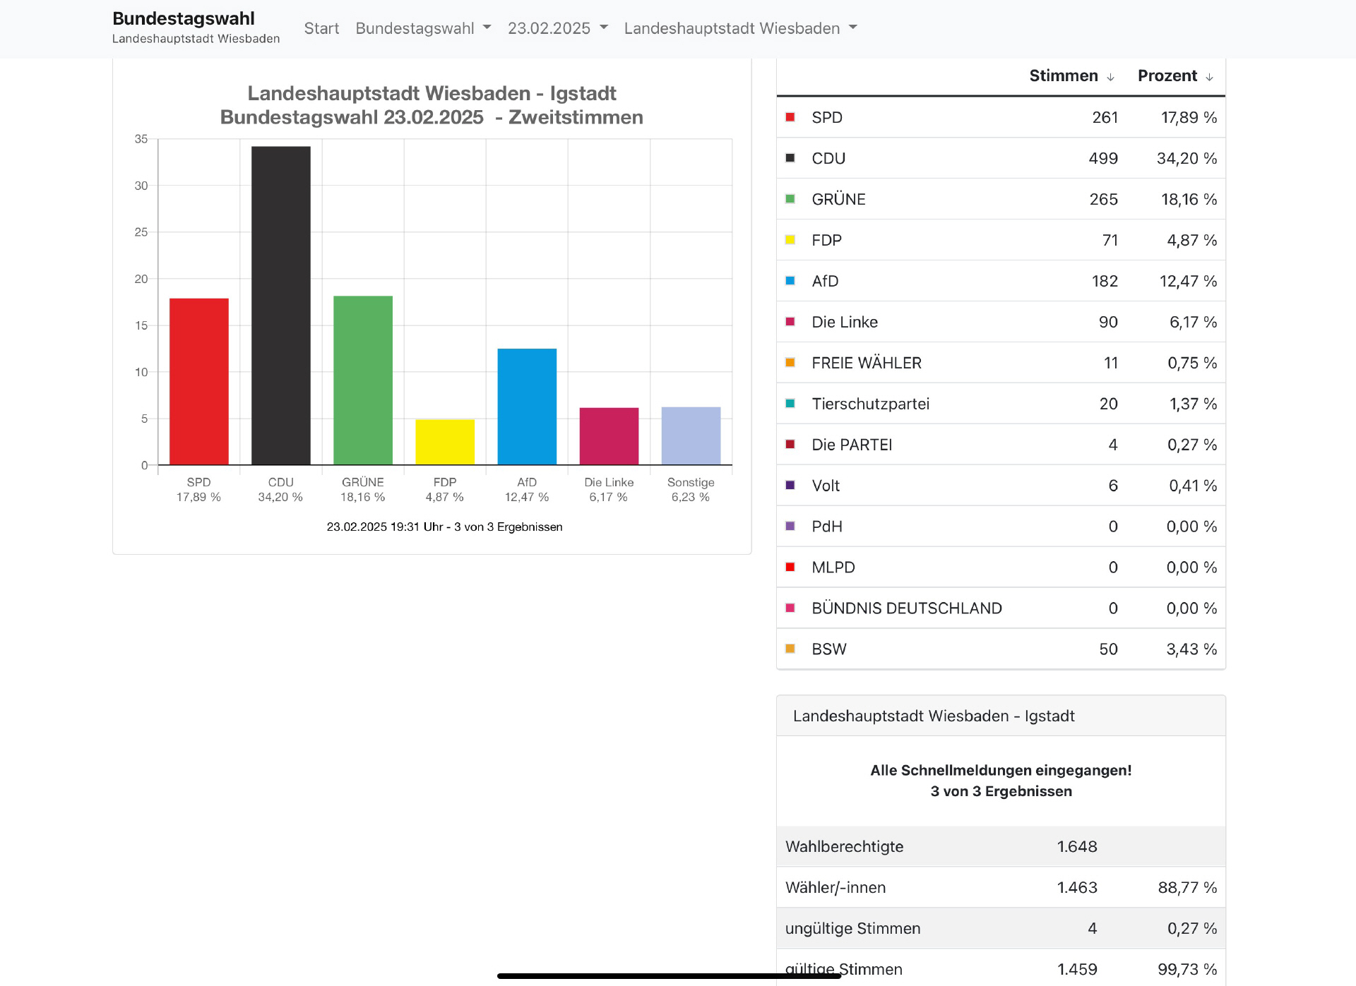
Task: Click the red SPD color swatch
Action: [x=790, y=117]
